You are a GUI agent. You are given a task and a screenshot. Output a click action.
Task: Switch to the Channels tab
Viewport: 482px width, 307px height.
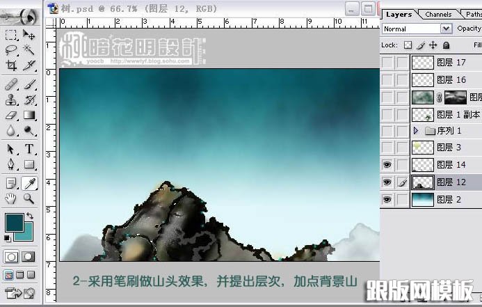click(x=438, y=14)
